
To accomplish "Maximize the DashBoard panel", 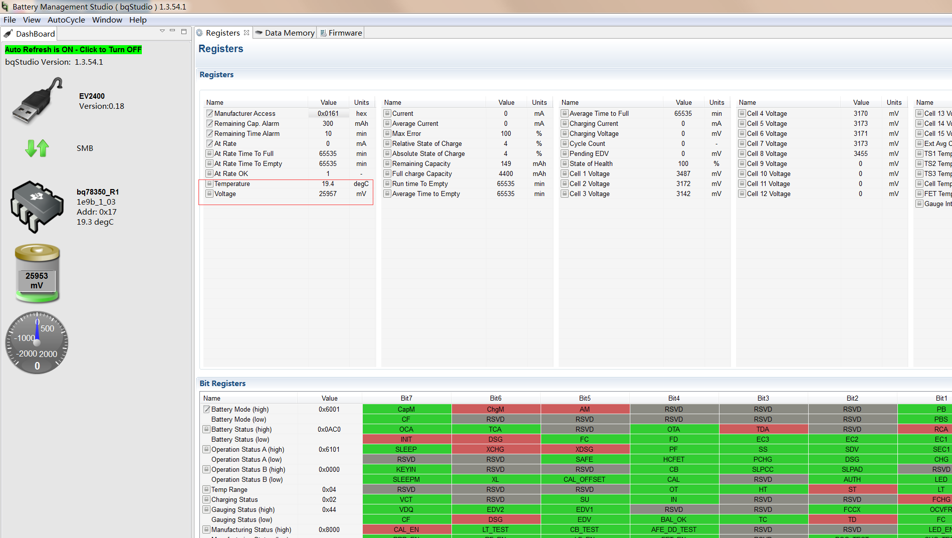I will tap(184, 31).
